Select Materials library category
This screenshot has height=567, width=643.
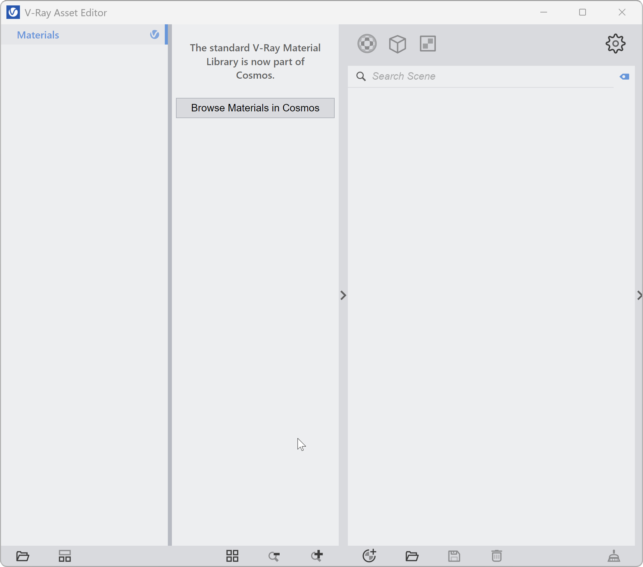coord(84,35)
